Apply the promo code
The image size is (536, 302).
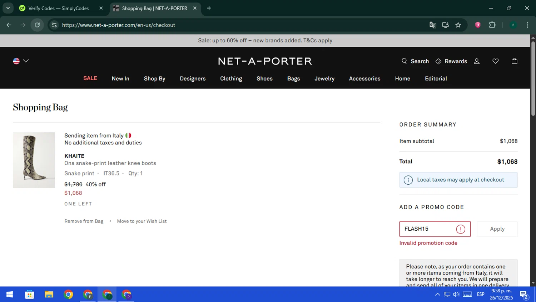pyautogui.click(x=497, y=229)
